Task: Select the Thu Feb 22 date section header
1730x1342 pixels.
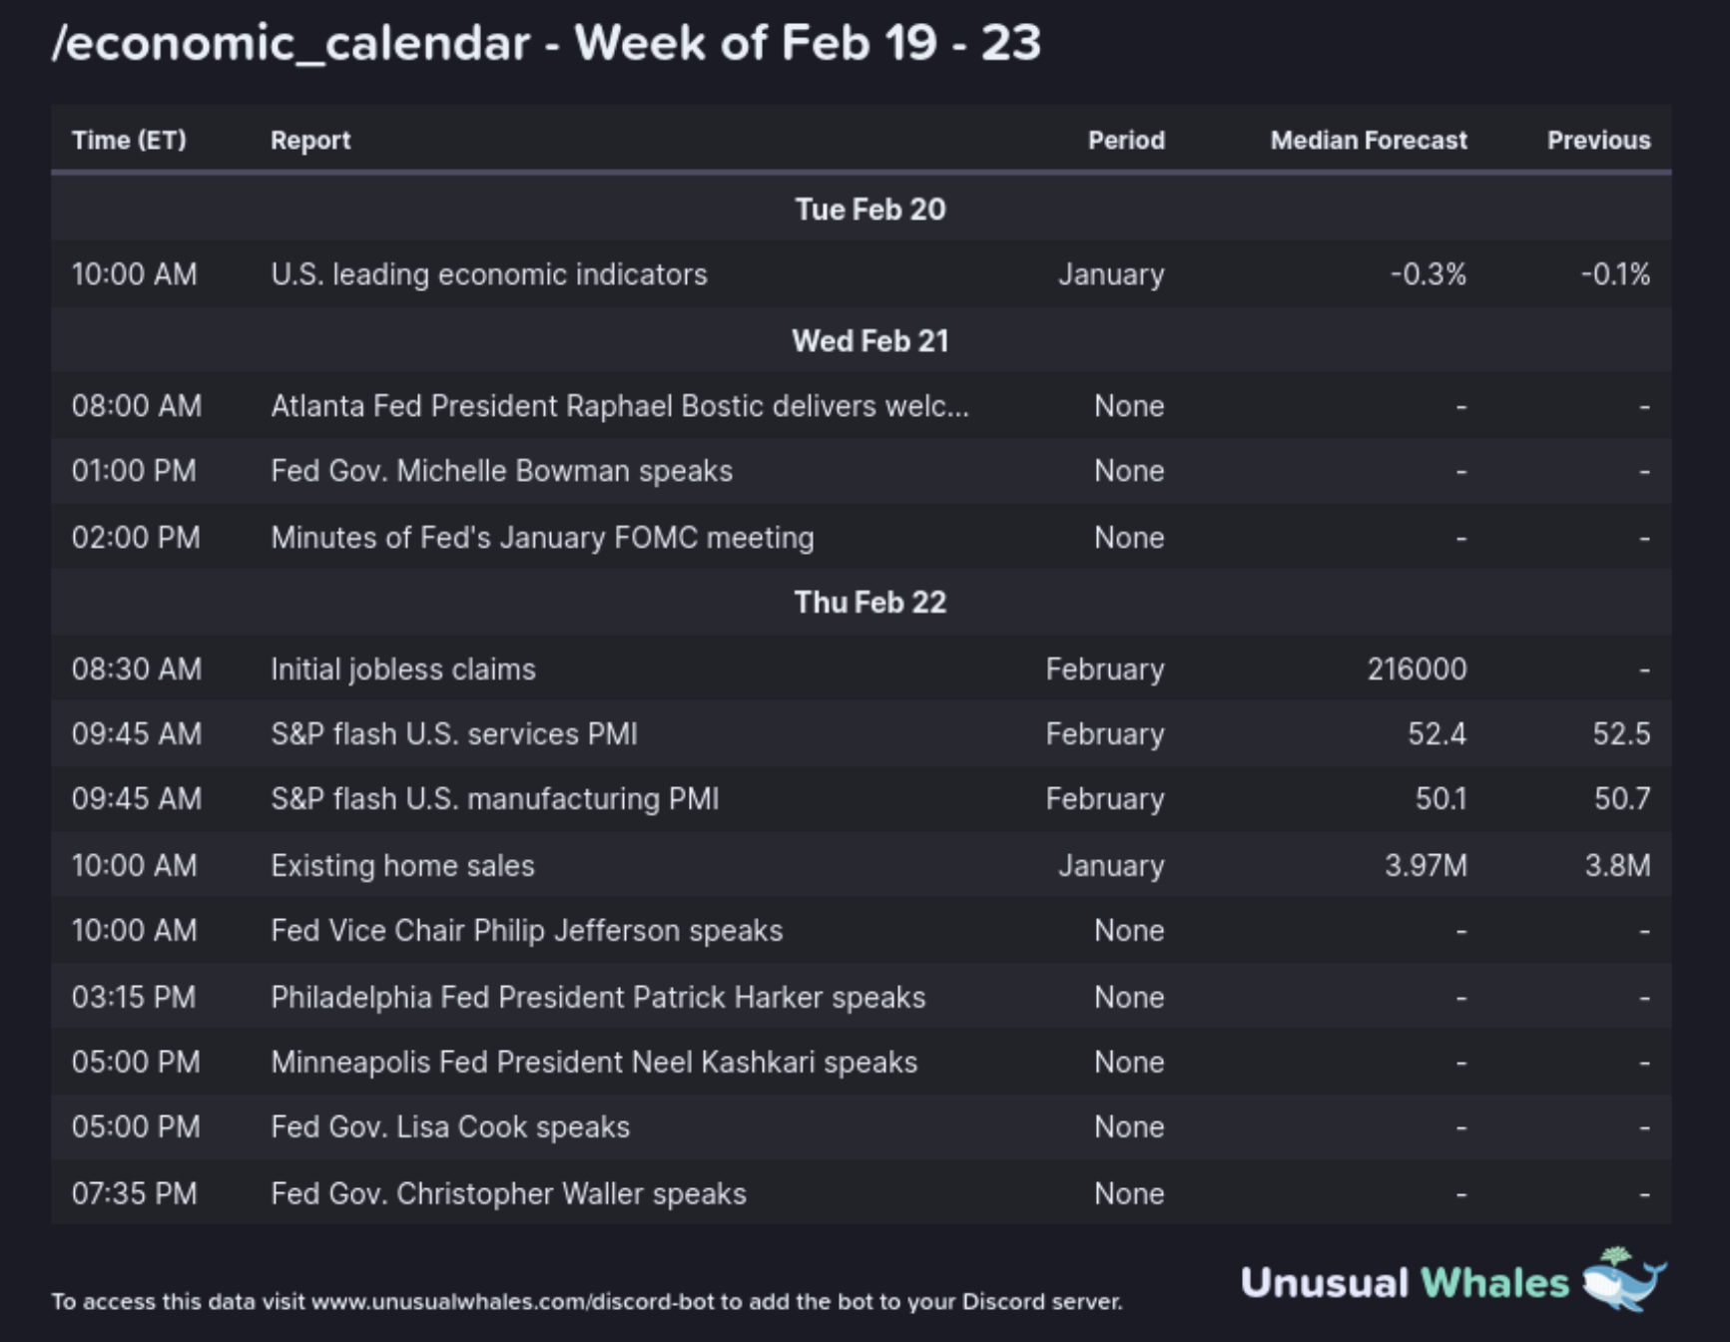Action: [869, 603]
